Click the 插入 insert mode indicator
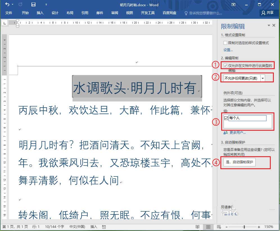The image size is (280, 231). click(x=94, y=227)
